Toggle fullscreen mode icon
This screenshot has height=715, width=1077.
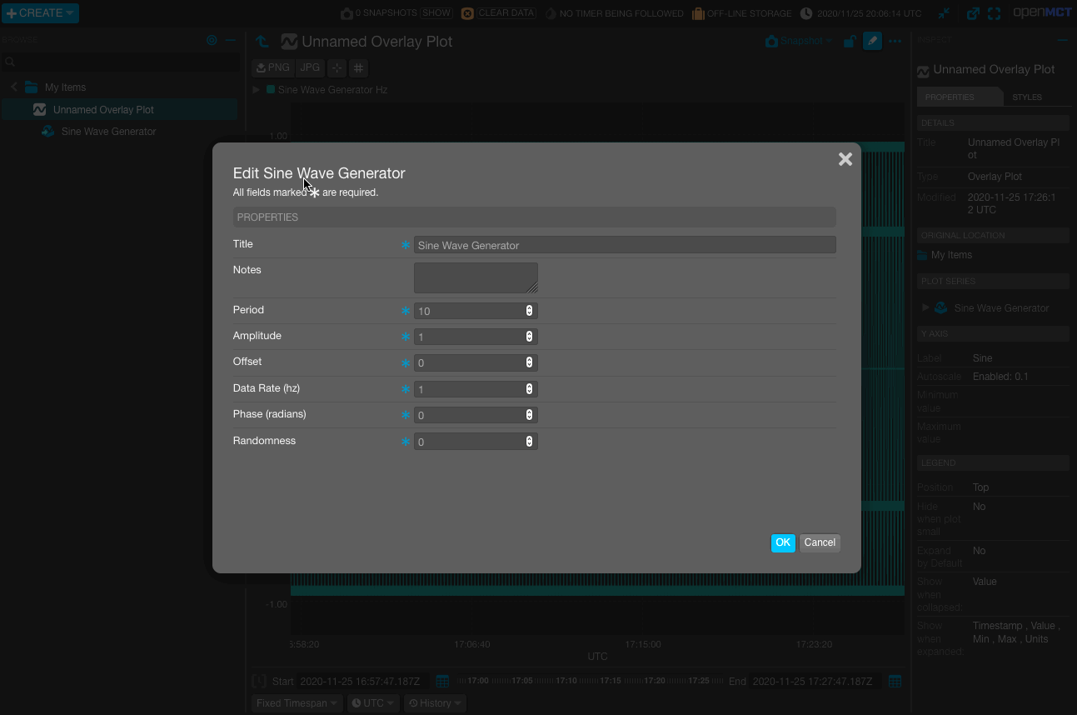994,13
